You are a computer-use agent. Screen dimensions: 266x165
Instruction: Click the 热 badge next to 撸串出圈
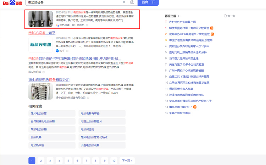(195, 107)
